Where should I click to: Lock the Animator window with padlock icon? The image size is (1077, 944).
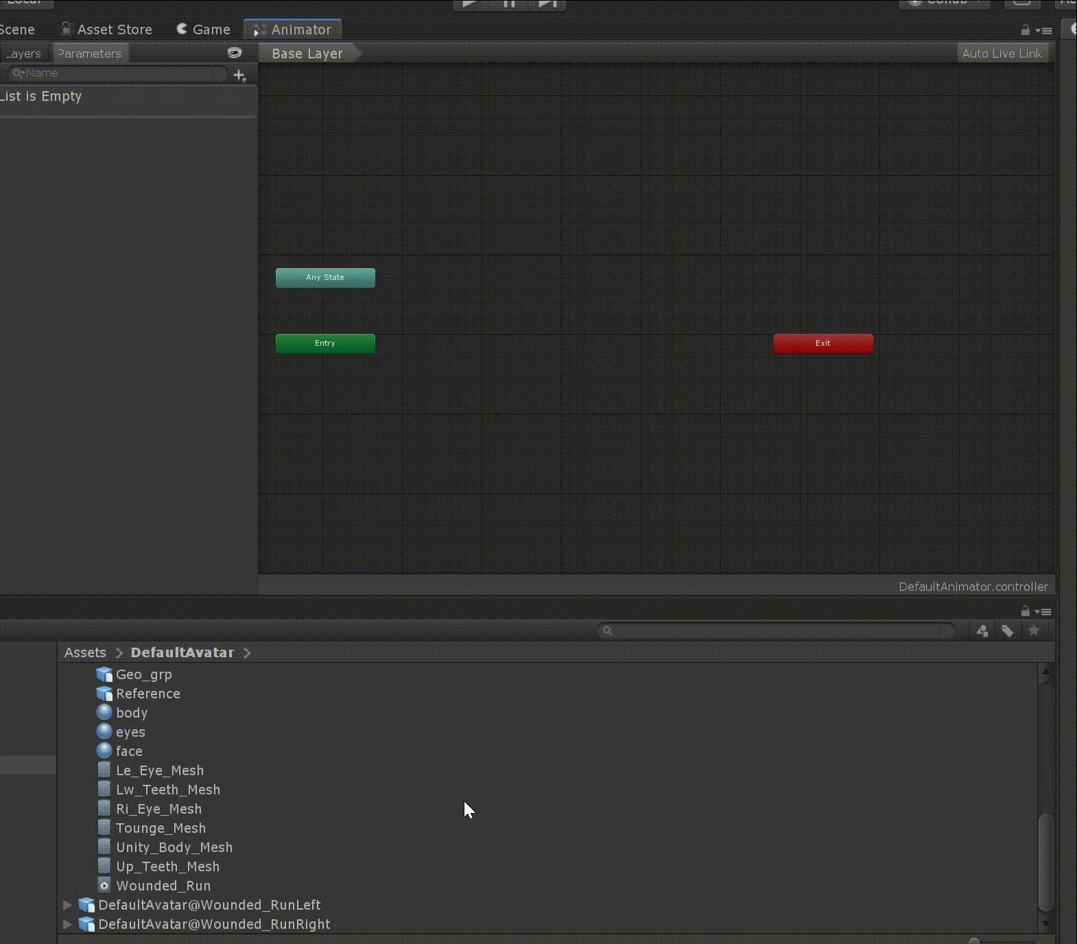pos(1025,30)
